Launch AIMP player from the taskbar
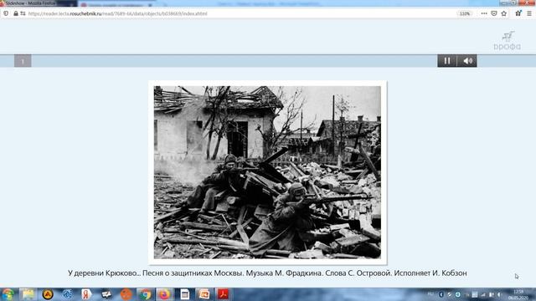Screen dimensions: 536x301 point(48,294)
